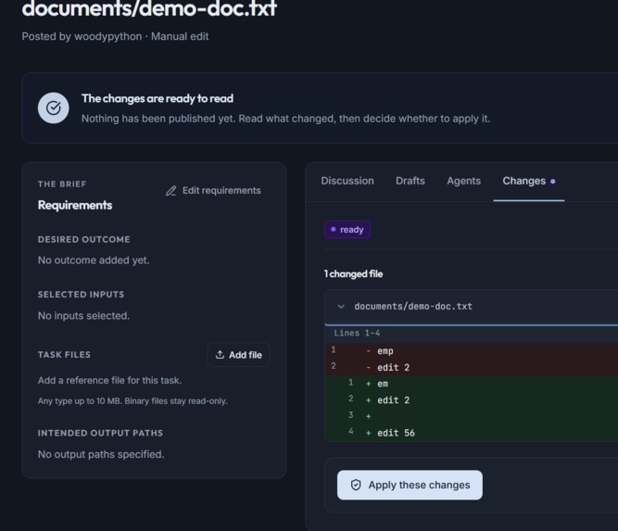618x531 pixels.
Task: Click the documents/demo-doc.txt page title
Action: pyautogui.click(x=149, y=8)
